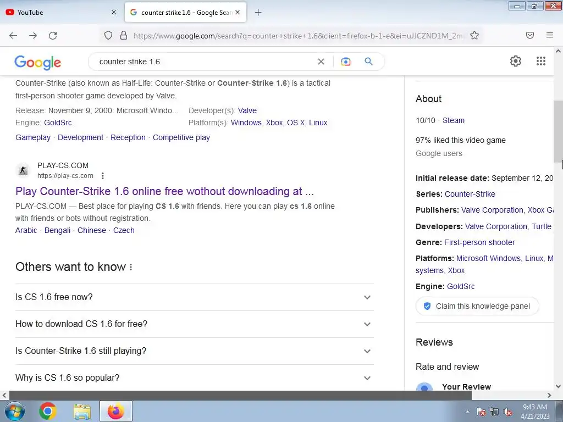Click Claim this knowledge panel button
563x422 pixels.
coord(477,306)
